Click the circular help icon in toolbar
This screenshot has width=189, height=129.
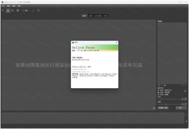pyautogui.click(x=38, y=10)
